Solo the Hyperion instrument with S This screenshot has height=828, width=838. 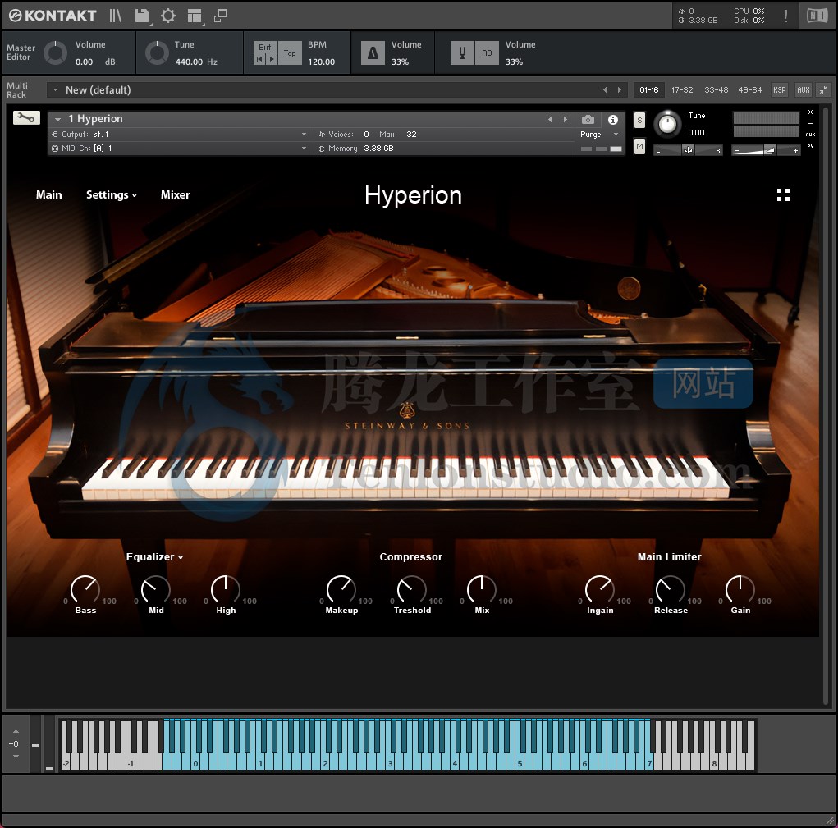point(639,120)
